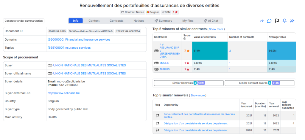The width and height of the screenshot is (305, 140).
Task: Click the €494K average value cell
Action: [x=281, y=63]
